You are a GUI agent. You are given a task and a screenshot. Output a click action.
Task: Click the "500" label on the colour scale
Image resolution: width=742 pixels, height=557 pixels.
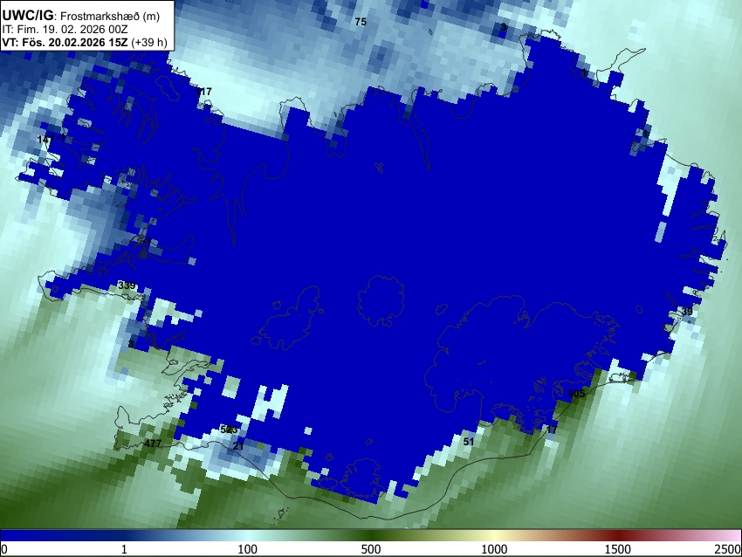tap(371, 549)
